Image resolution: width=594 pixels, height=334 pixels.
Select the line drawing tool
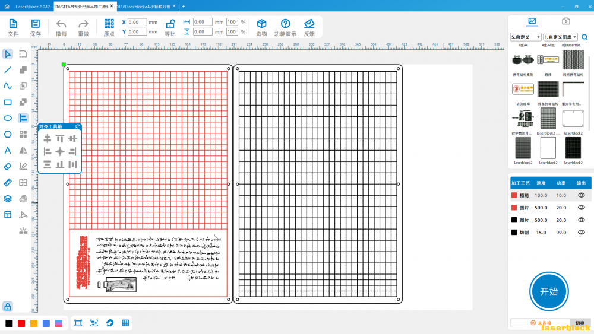(x=8, y=70)
